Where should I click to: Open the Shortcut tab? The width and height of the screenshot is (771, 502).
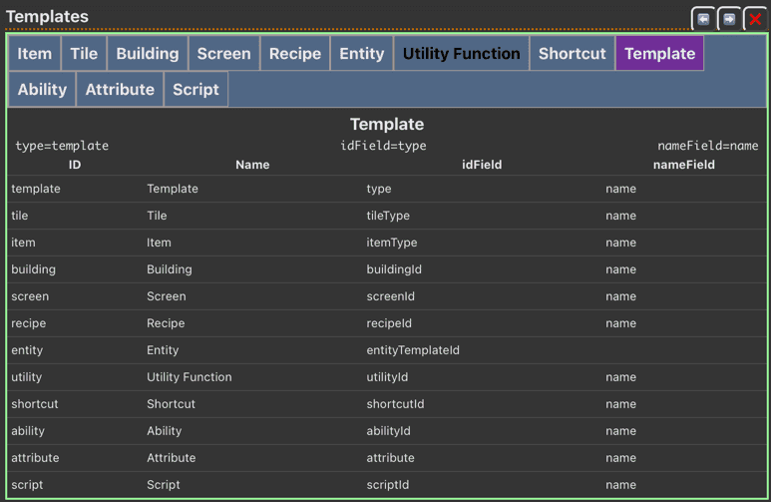[x=572, y=54]
